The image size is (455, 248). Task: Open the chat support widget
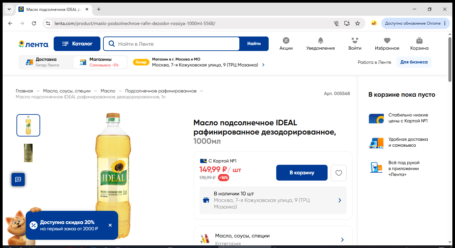tap(18, 179)
